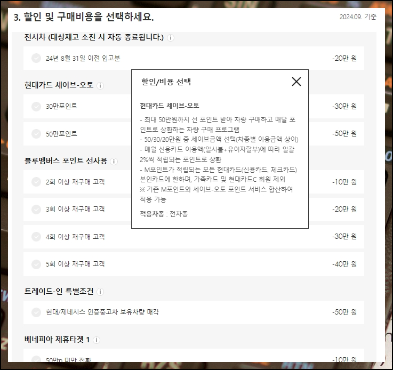
Task: Select the 50만포인트 checkbox
Action: pos(36,133)
